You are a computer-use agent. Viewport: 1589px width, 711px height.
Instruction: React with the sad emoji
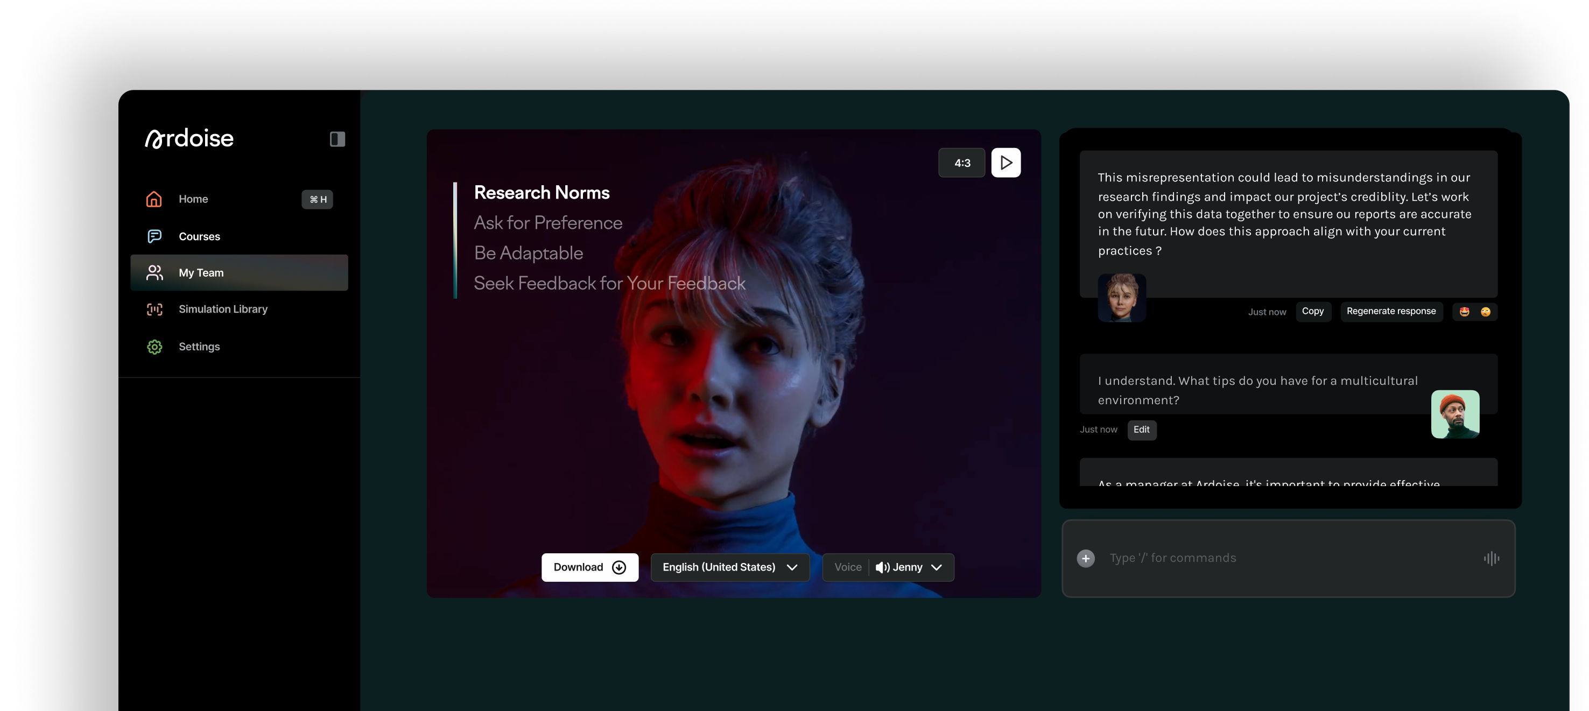(x=1485, y=312)
